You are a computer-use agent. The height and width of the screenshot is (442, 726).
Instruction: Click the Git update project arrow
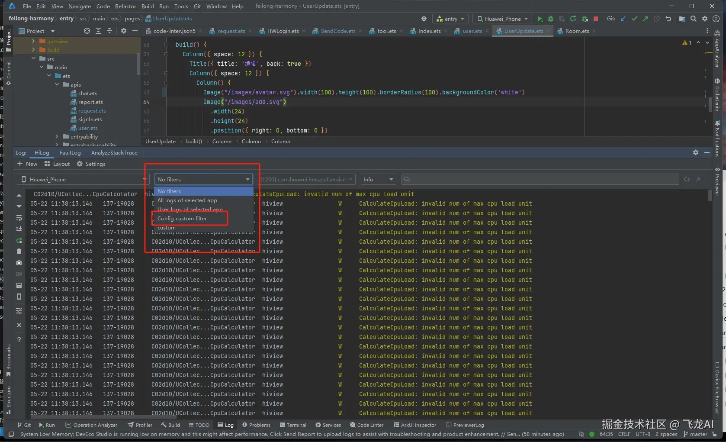[623, 19]
